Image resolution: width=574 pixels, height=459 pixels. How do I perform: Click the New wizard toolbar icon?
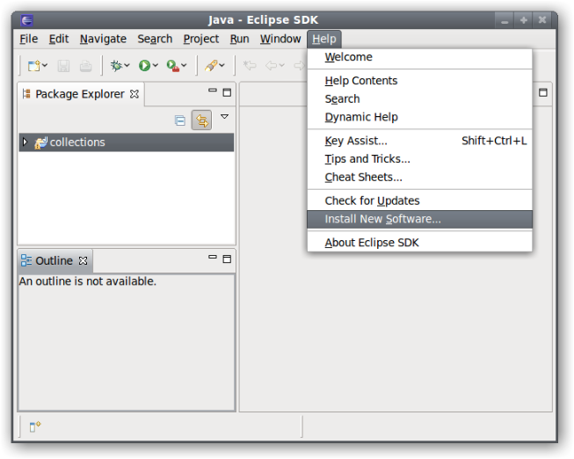(x=34, y=66)
